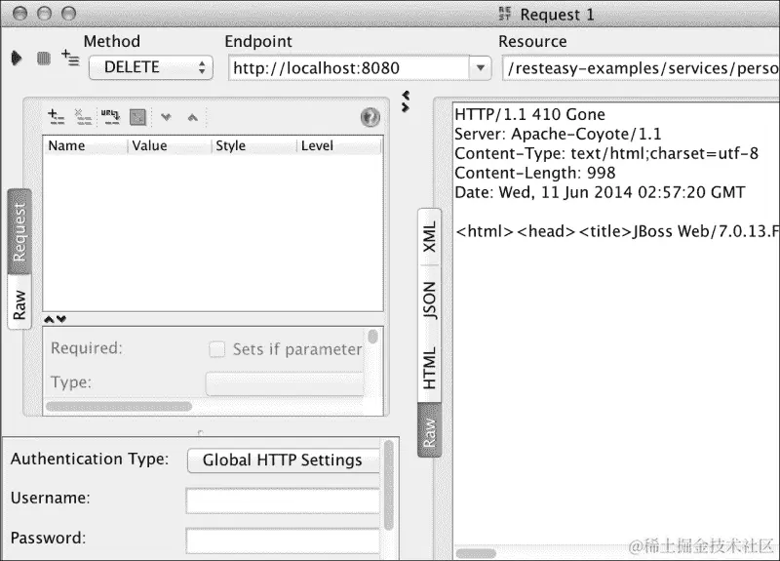
Task: Submit the request with the play icon
Action: (x=17, y=59)
